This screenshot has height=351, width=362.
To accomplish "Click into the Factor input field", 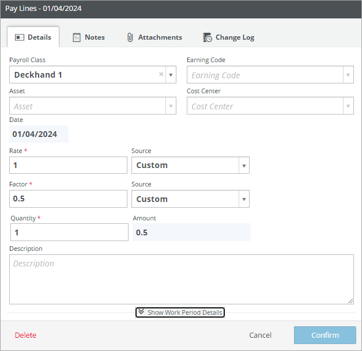I will point(68,199).
